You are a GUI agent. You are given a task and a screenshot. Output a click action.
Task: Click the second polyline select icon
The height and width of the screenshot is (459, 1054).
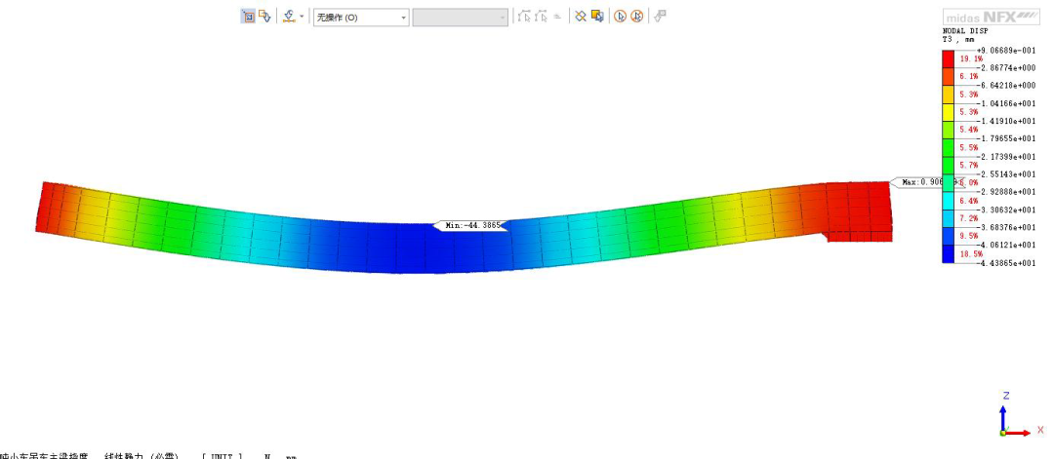point(541,17)
